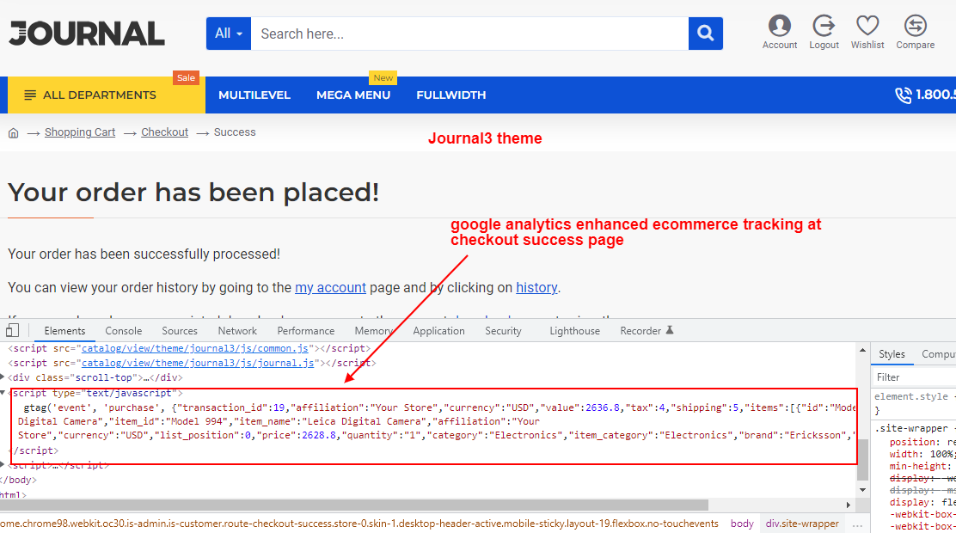Click the .site-wrapper CSS selector

(x=911, y=428)
